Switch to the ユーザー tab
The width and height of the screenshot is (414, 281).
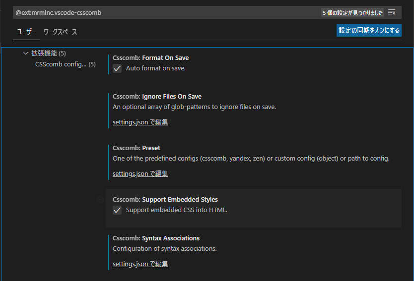[x=26, y=32]
